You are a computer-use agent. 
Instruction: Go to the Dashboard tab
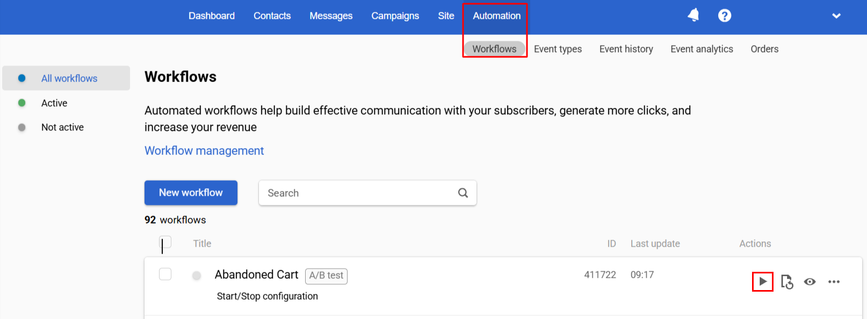[x=212, y=16]
